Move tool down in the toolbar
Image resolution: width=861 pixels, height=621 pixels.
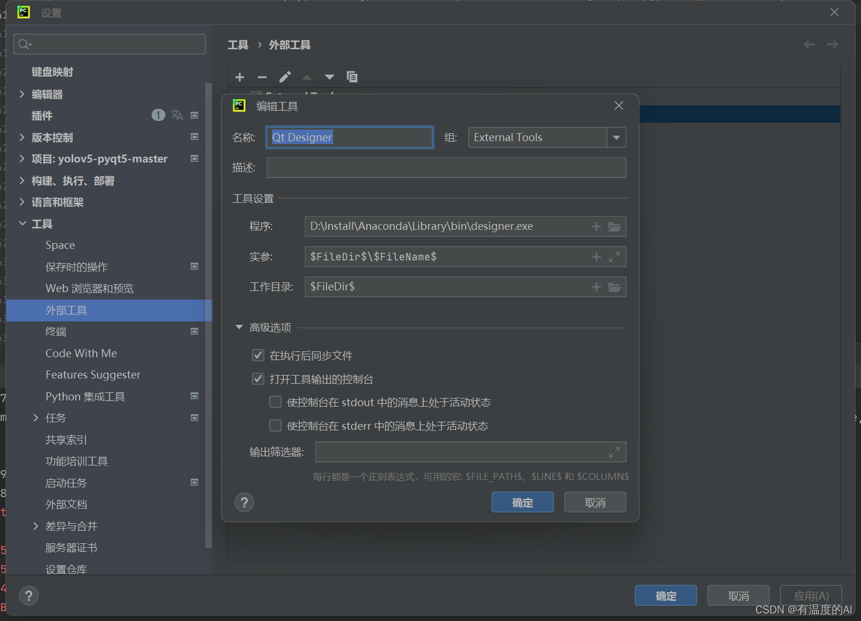pyautogui.click(x=330, y=77)
